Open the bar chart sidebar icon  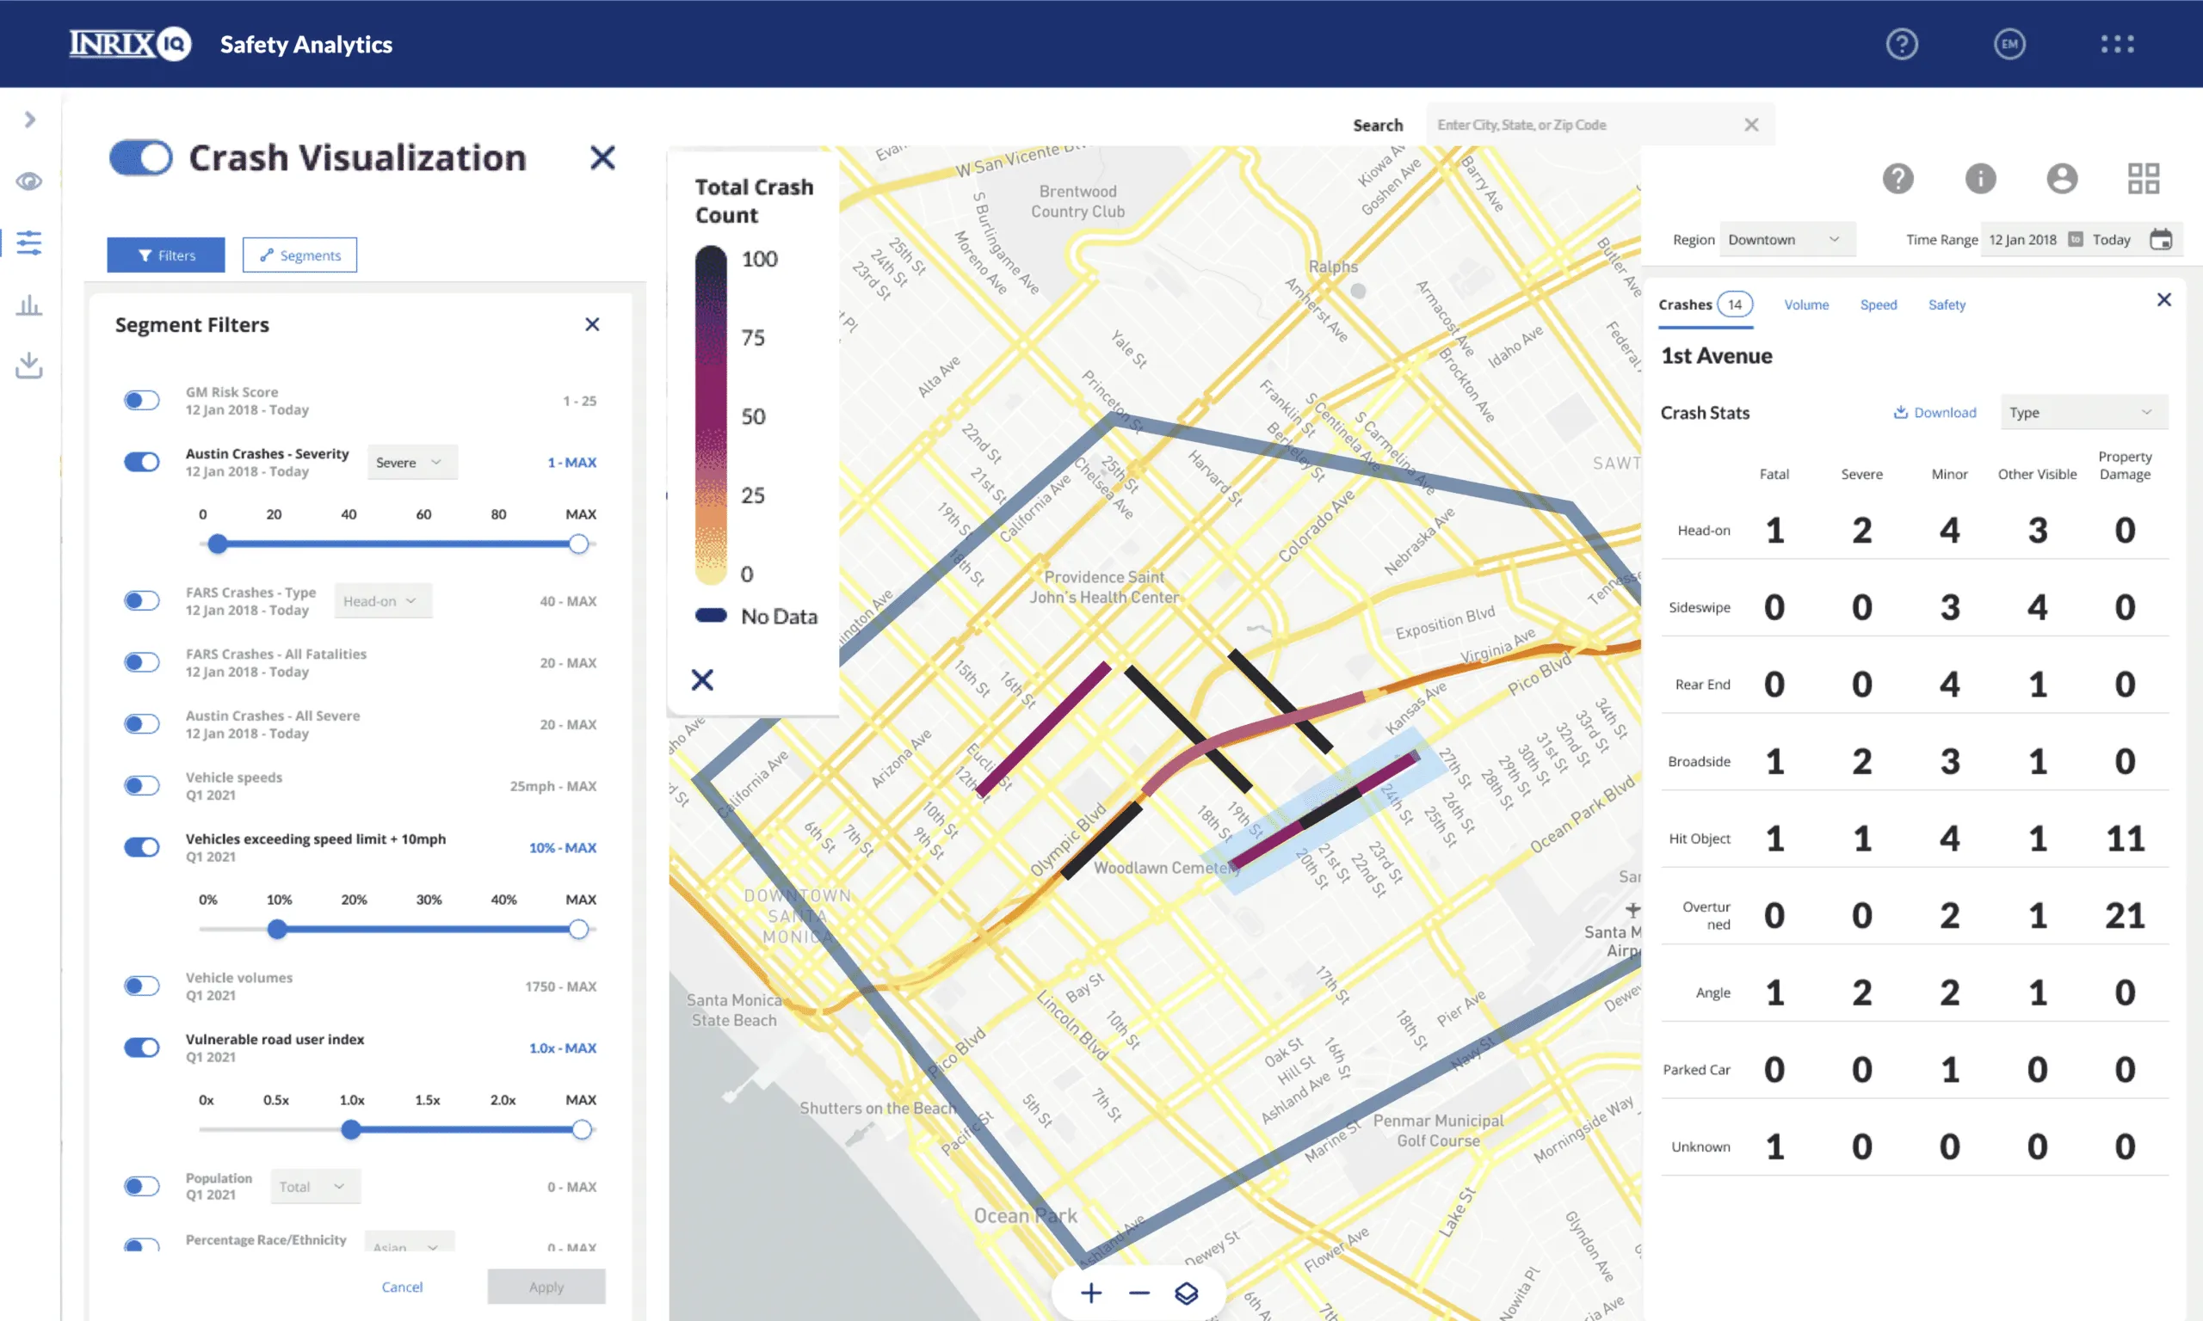click(x=28, y=305)
